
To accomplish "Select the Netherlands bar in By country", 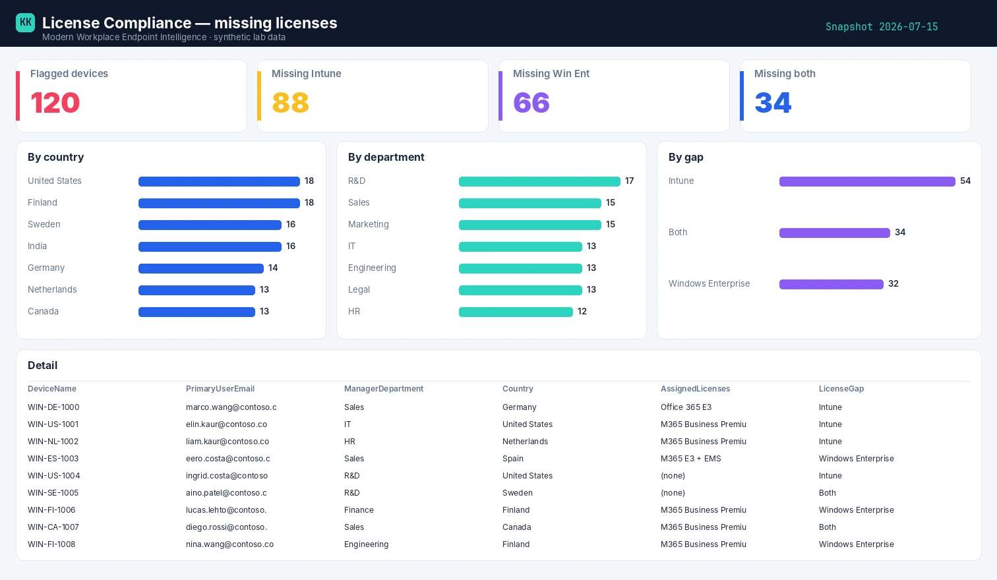I will point(196,290).
